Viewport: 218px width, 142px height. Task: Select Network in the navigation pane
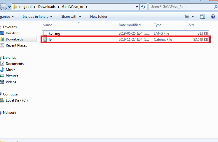[10, 113]
